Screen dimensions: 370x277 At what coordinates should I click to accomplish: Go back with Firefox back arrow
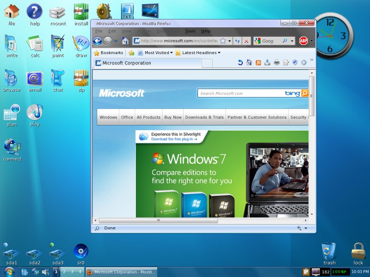pos(97,41)
